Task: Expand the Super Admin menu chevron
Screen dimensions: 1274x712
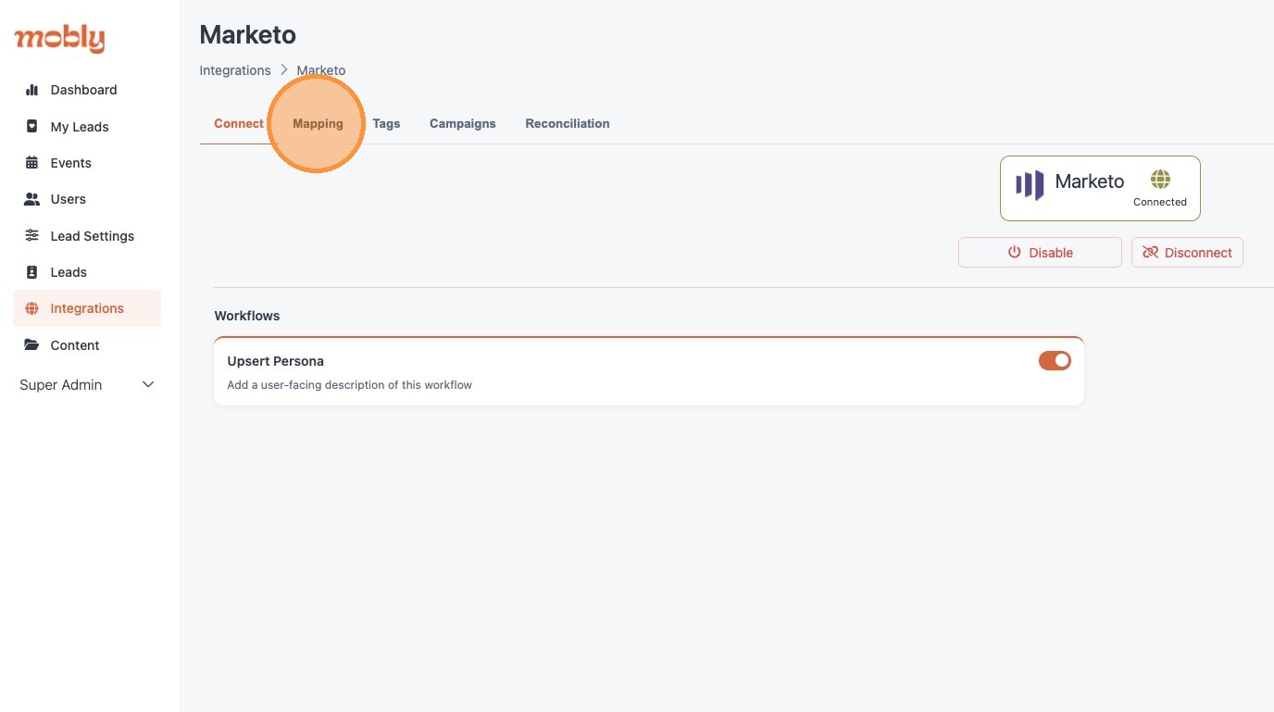Action: (148, 385)
